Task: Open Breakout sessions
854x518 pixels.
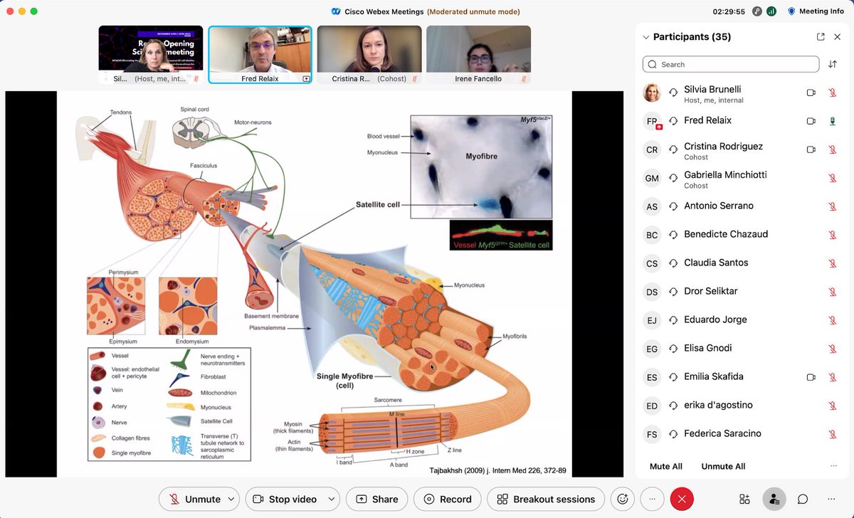Action: point(546,499)
